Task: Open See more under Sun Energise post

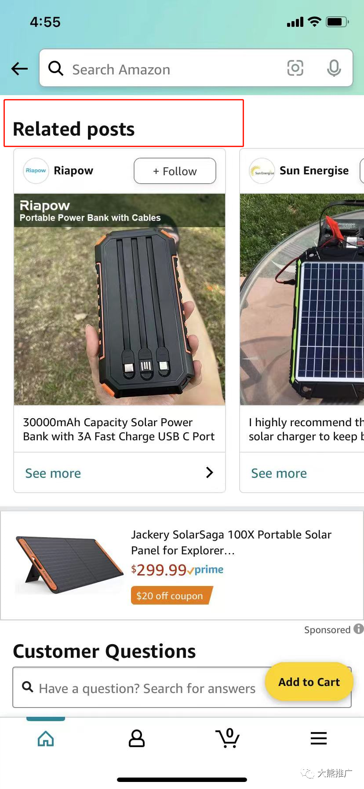Action: [279, 473]
